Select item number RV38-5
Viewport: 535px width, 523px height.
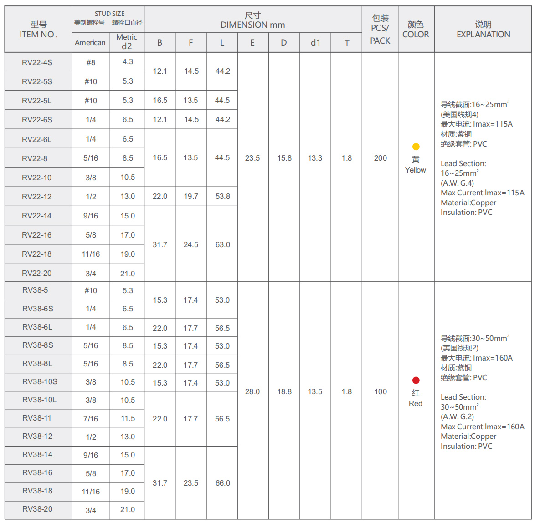[35, 290]
